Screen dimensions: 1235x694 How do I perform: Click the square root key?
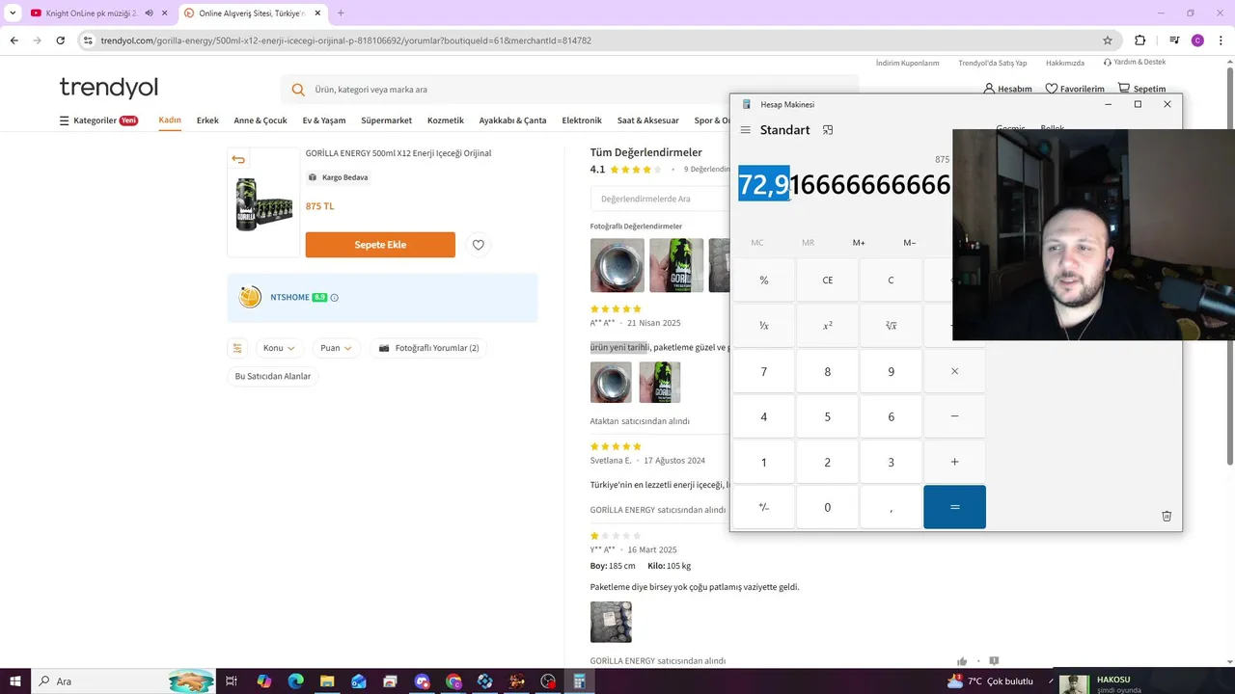[891, 326]
